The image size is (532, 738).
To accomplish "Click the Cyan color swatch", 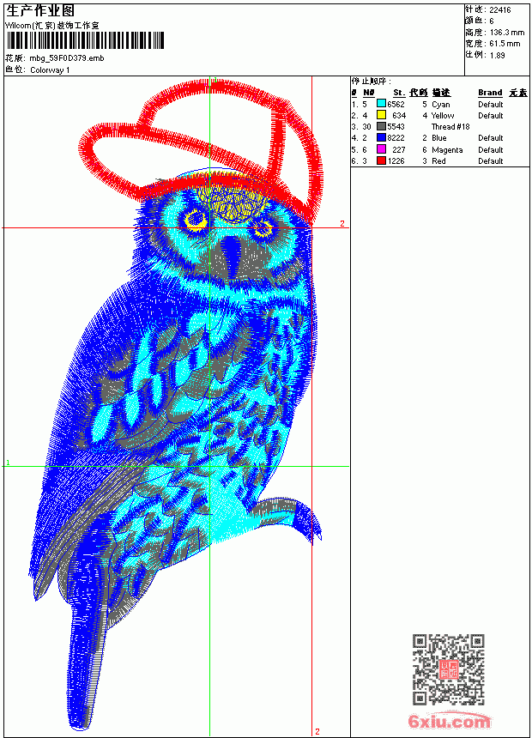I will coord(381,104).
